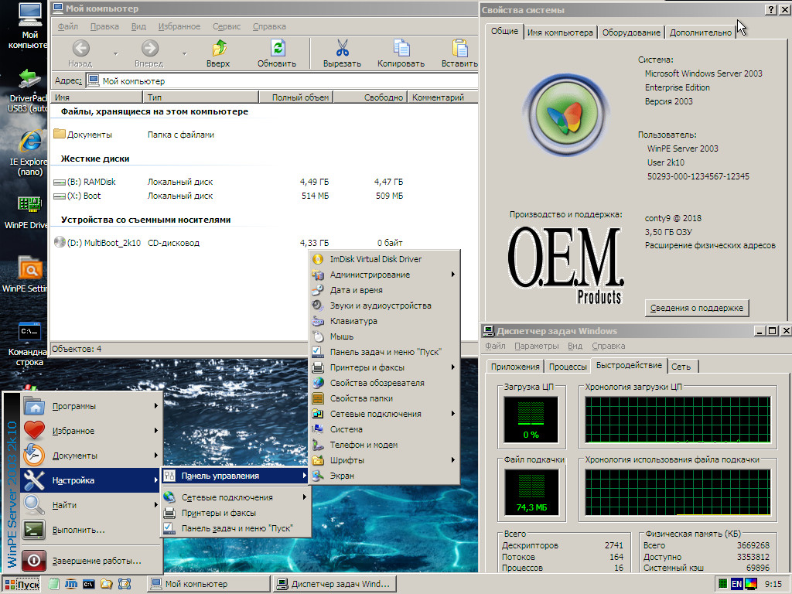The width and height of the screenshot is (792, 594).
Task: Switch to the Процессы tab
Action: [x=567, y=367]
